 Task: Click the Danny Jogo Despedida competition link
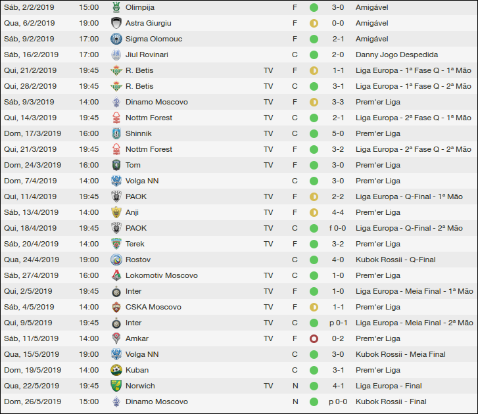pyautogui.click(x=396, y=55)
